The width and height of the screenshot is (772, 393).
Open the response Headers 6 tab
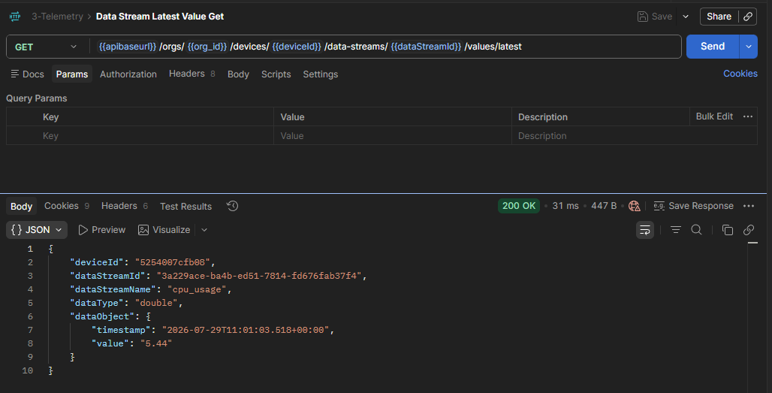coord(125,206)
